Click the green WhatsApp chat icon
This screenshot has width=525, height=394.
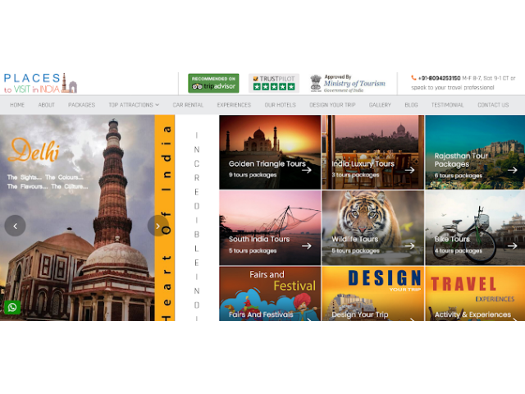[x=12, y=308]
